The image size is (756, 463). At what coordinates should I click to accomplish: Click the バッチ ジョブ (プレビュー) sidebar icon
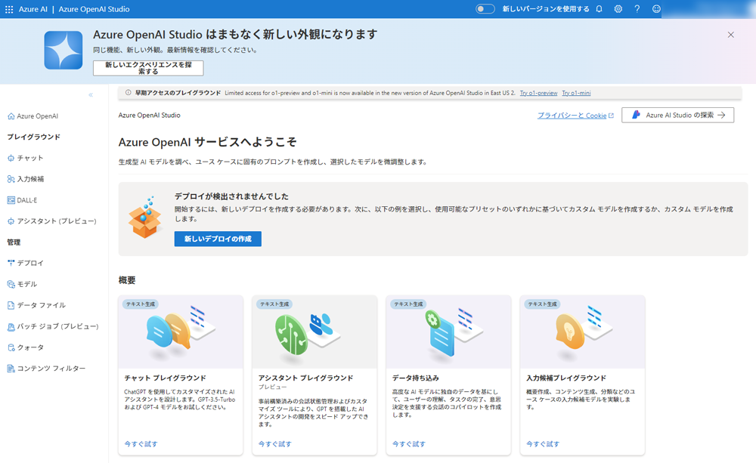(x=11, y=326)
